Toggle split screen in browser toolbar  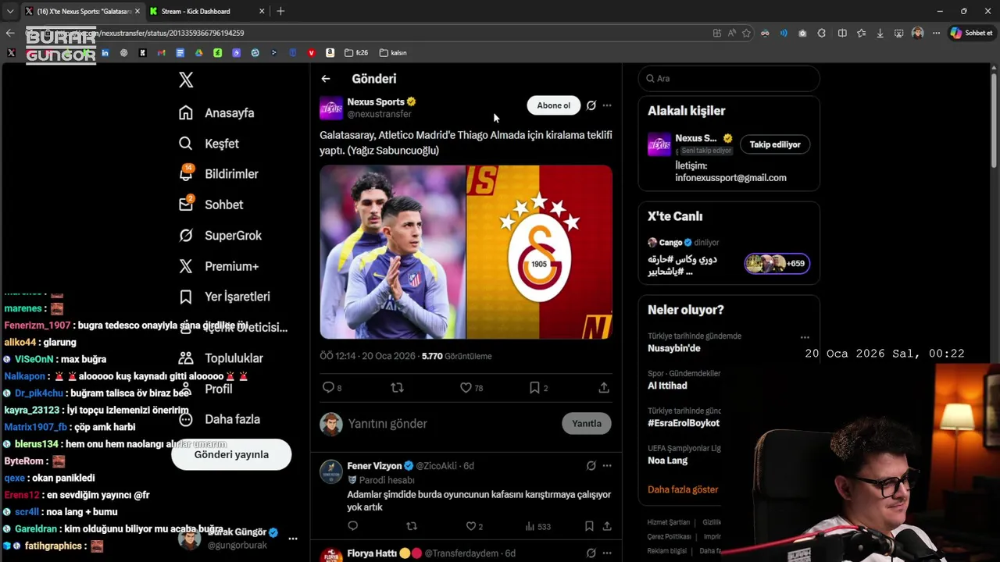842,33
